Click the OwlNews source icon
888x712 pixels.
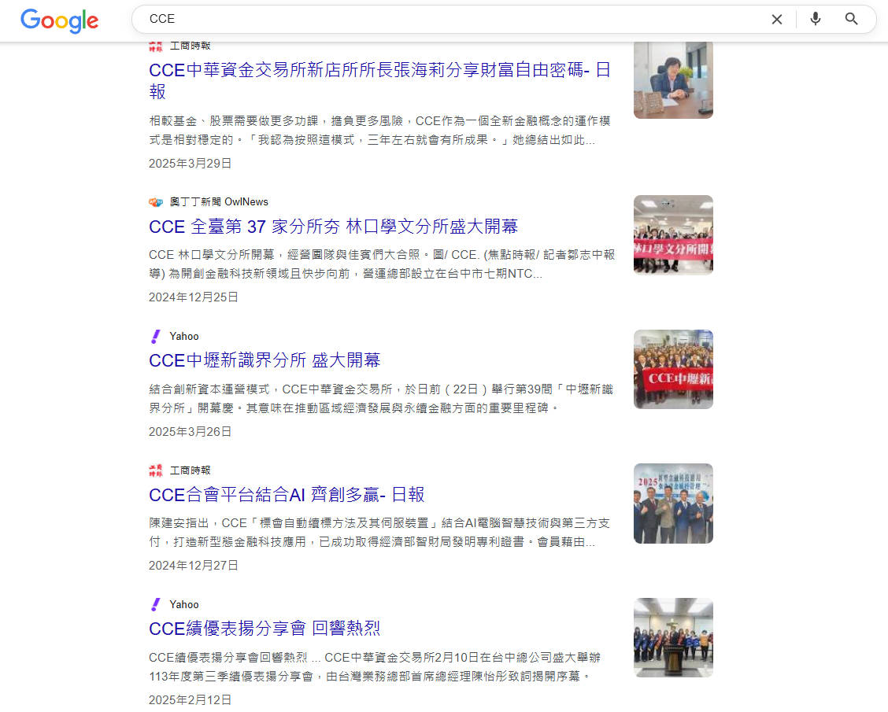[155, 201]
